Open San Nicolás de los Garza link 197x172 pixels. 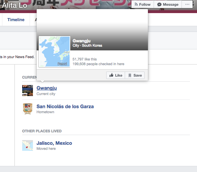[65, 106]
